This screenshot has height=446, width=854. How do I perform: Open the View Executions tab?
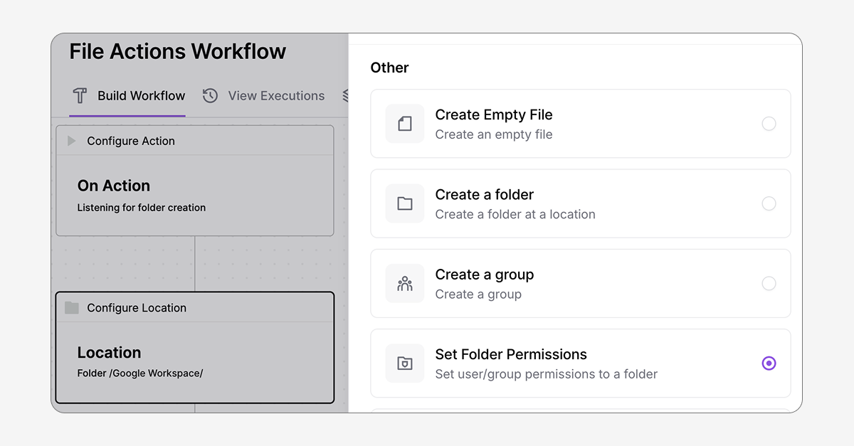[276, 95]
